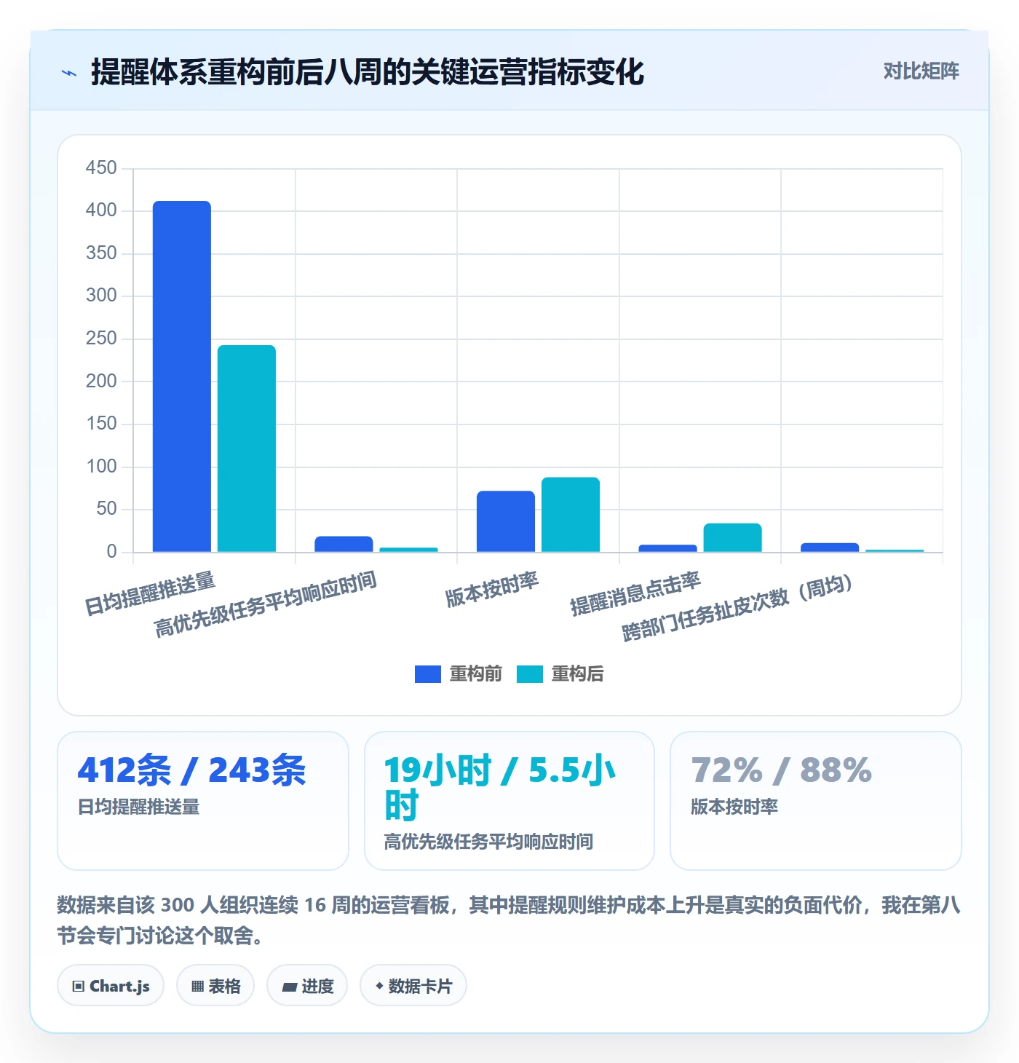Screen dimensions: 1019x1063
Task: Click the blue 重构前 bar for 版本按时率
Action: [506, 521]
